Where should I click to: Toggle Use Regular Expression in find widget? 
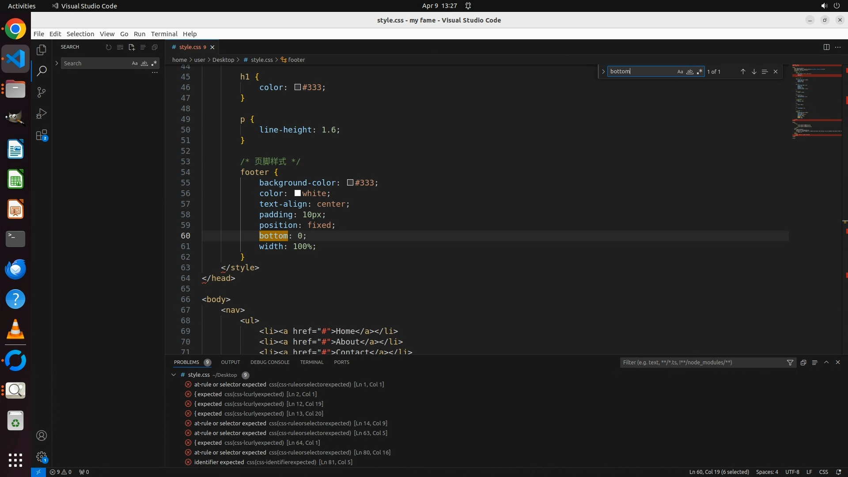point(700,72)
